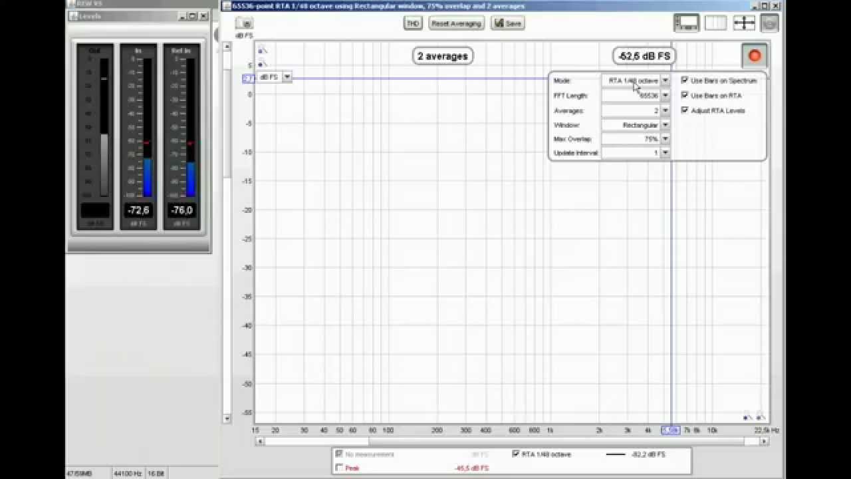Viewport: 851px width, 479px height.
Task: Click the memory usage status bar entry
Action: click(79, 474)
